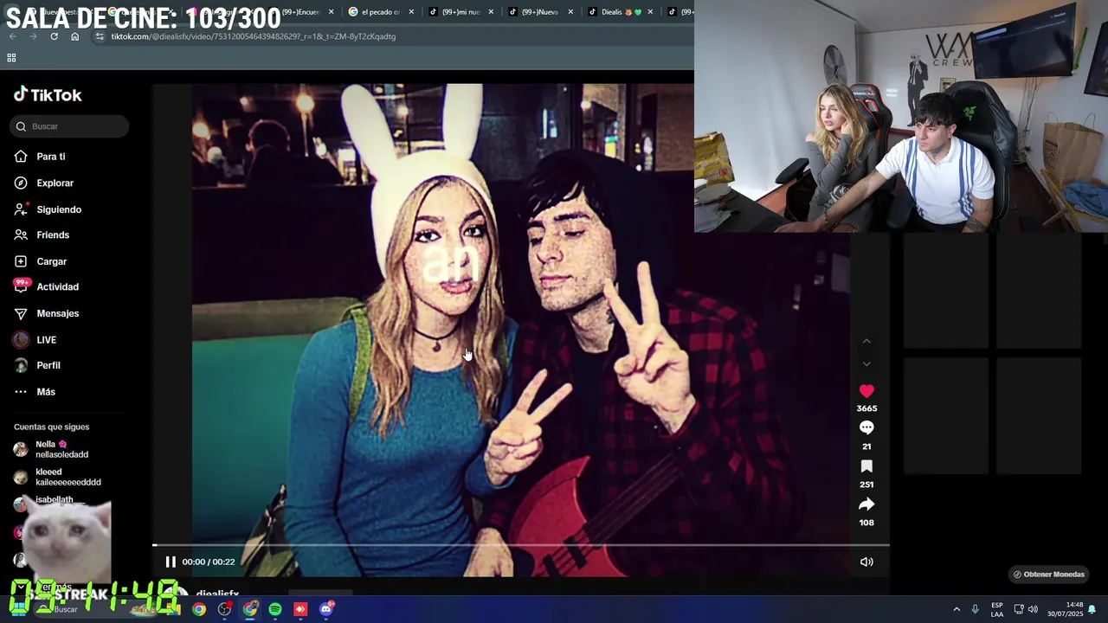Share the video with the arrow icon
Viewport: 1108px width, 623px height.
(x=866, y=504)
